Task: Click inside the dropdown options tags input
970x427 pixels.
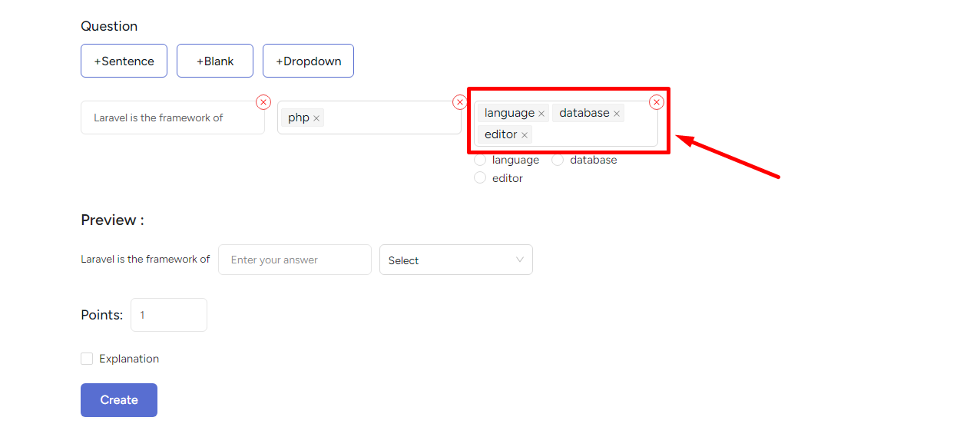Action: coord(566,124)
